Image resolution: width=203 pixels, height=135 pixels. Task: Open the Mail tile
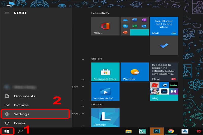[164, 26]
